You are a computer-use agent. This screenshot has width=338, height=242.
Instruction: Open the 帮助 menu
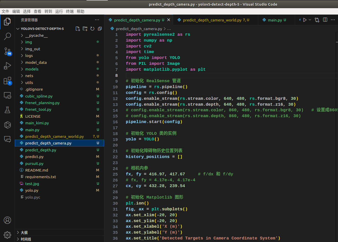(81, 11)
